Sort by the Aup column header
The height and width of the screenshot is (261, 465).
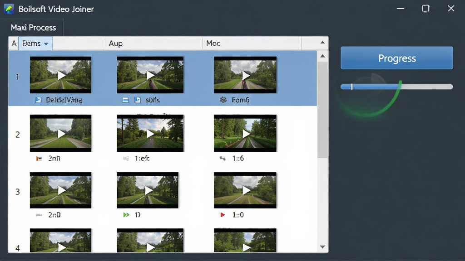(x=153, y=43)
